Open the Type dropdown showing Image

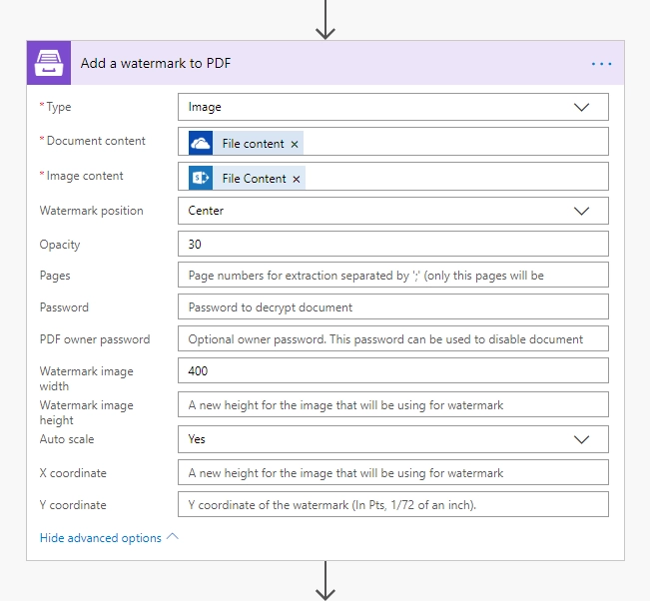coord(393,107)
